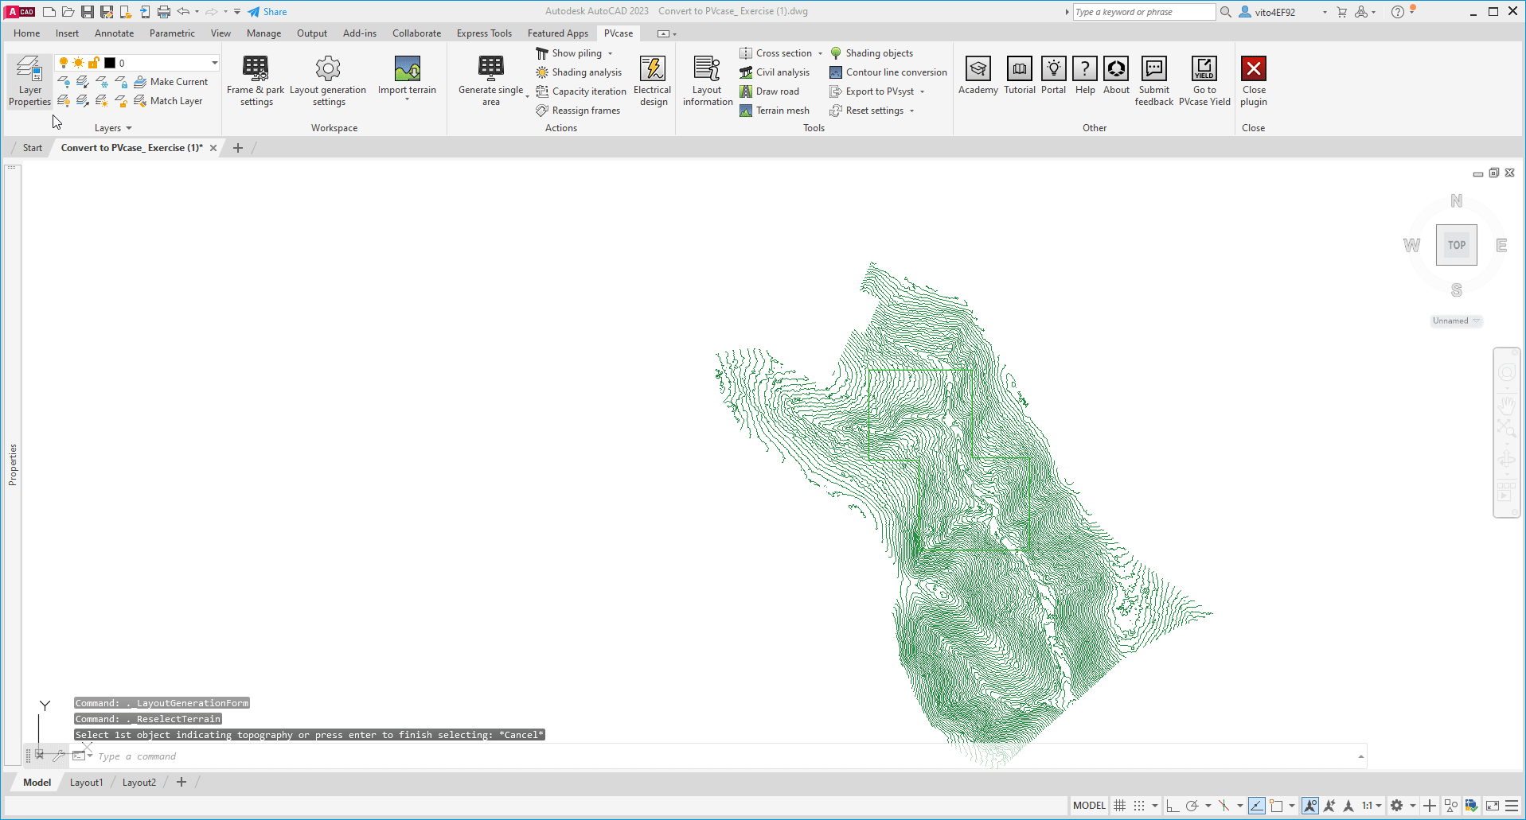Image resolution: width=1526 pixels, height=820 pixels.
Task: Click Shading objects tool
Action: tap(871, 53)
